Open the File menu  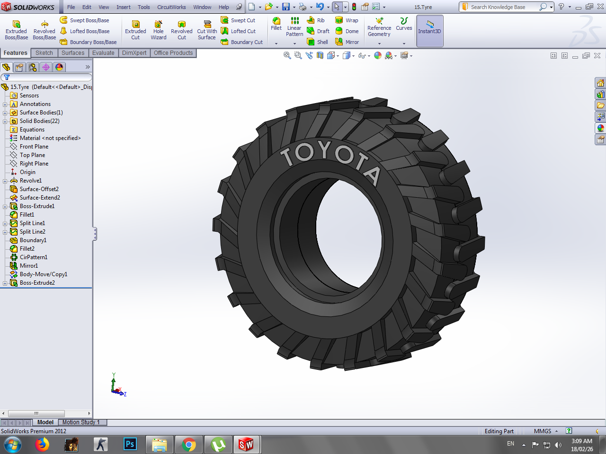point(71,7)
